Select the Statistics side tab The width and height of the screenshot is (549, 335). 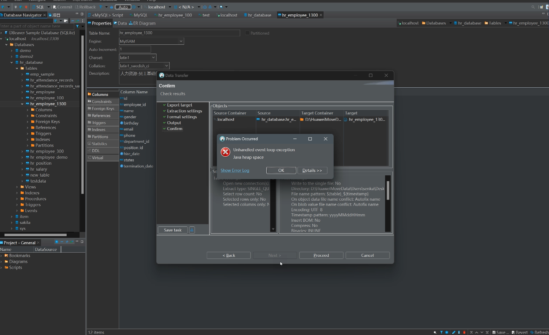tap(103, 144)
